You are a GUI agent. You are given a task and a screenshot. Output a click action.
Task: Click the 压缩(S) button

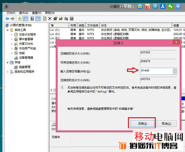143,124
